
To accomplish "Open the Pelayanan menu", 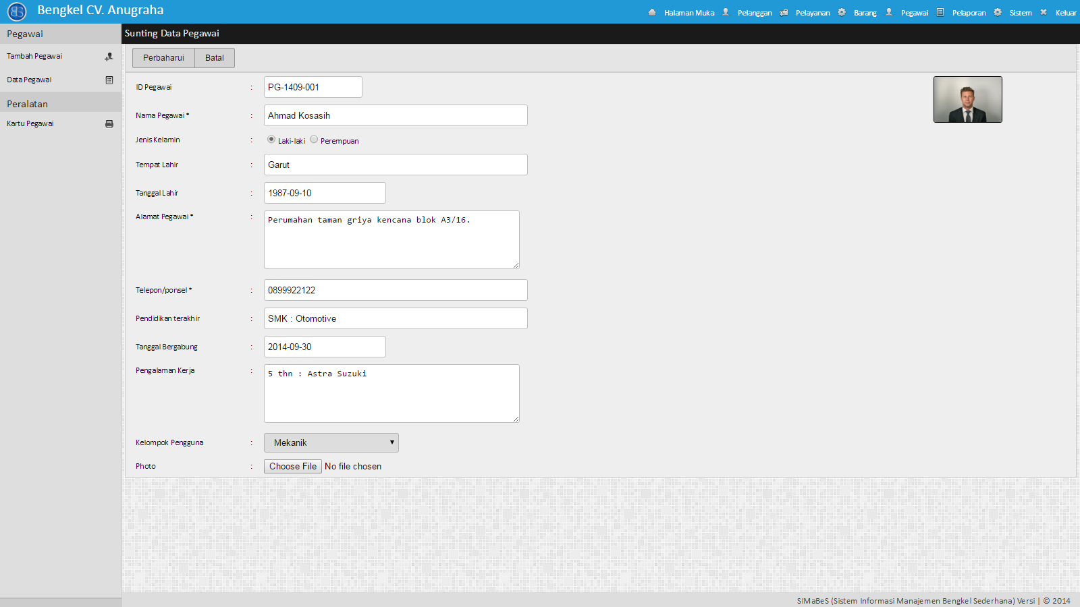I will pyautogui.click(x=813, y=13).
